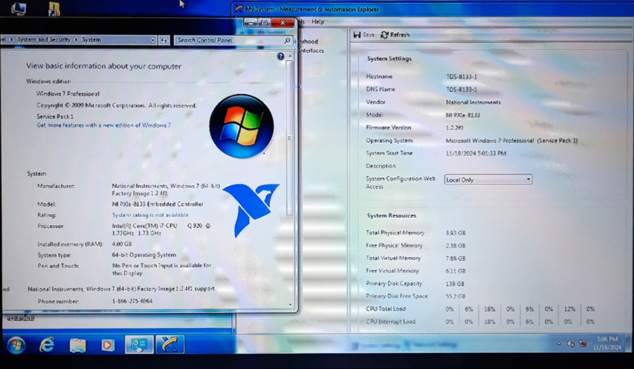
Task: Switch to NI MAX taskbar button
Action: [169, 345]
